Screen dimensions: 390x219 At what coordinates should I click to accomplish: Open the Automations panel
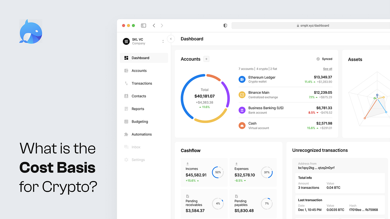pos(141,134)
